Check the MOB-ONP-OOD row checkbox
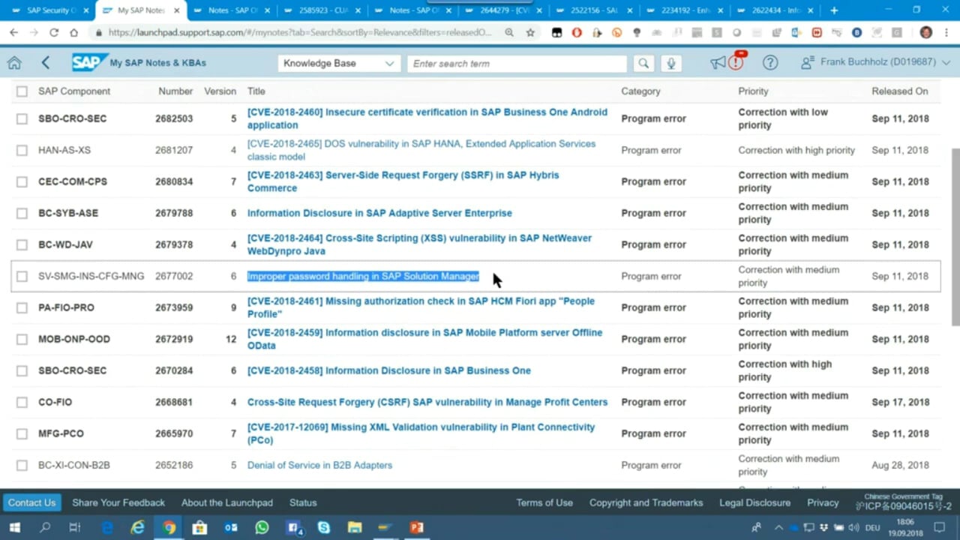Image resolution: width=960 pixels, height=540 pixels. coord(22,339)
